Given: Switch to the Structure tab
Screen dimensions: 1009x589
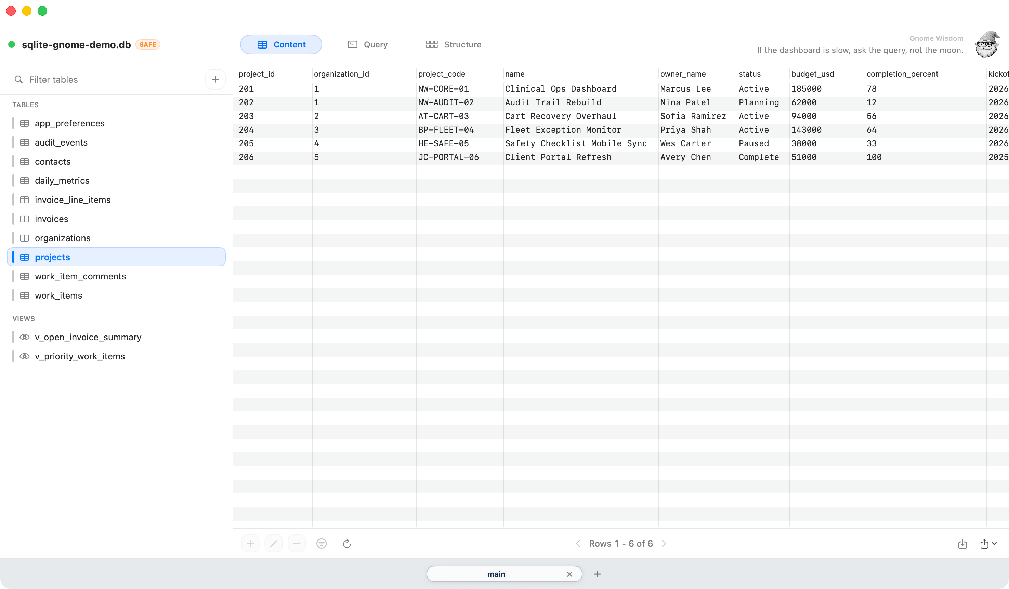Looking at the screenshot, I should click(x=454, y=44).
